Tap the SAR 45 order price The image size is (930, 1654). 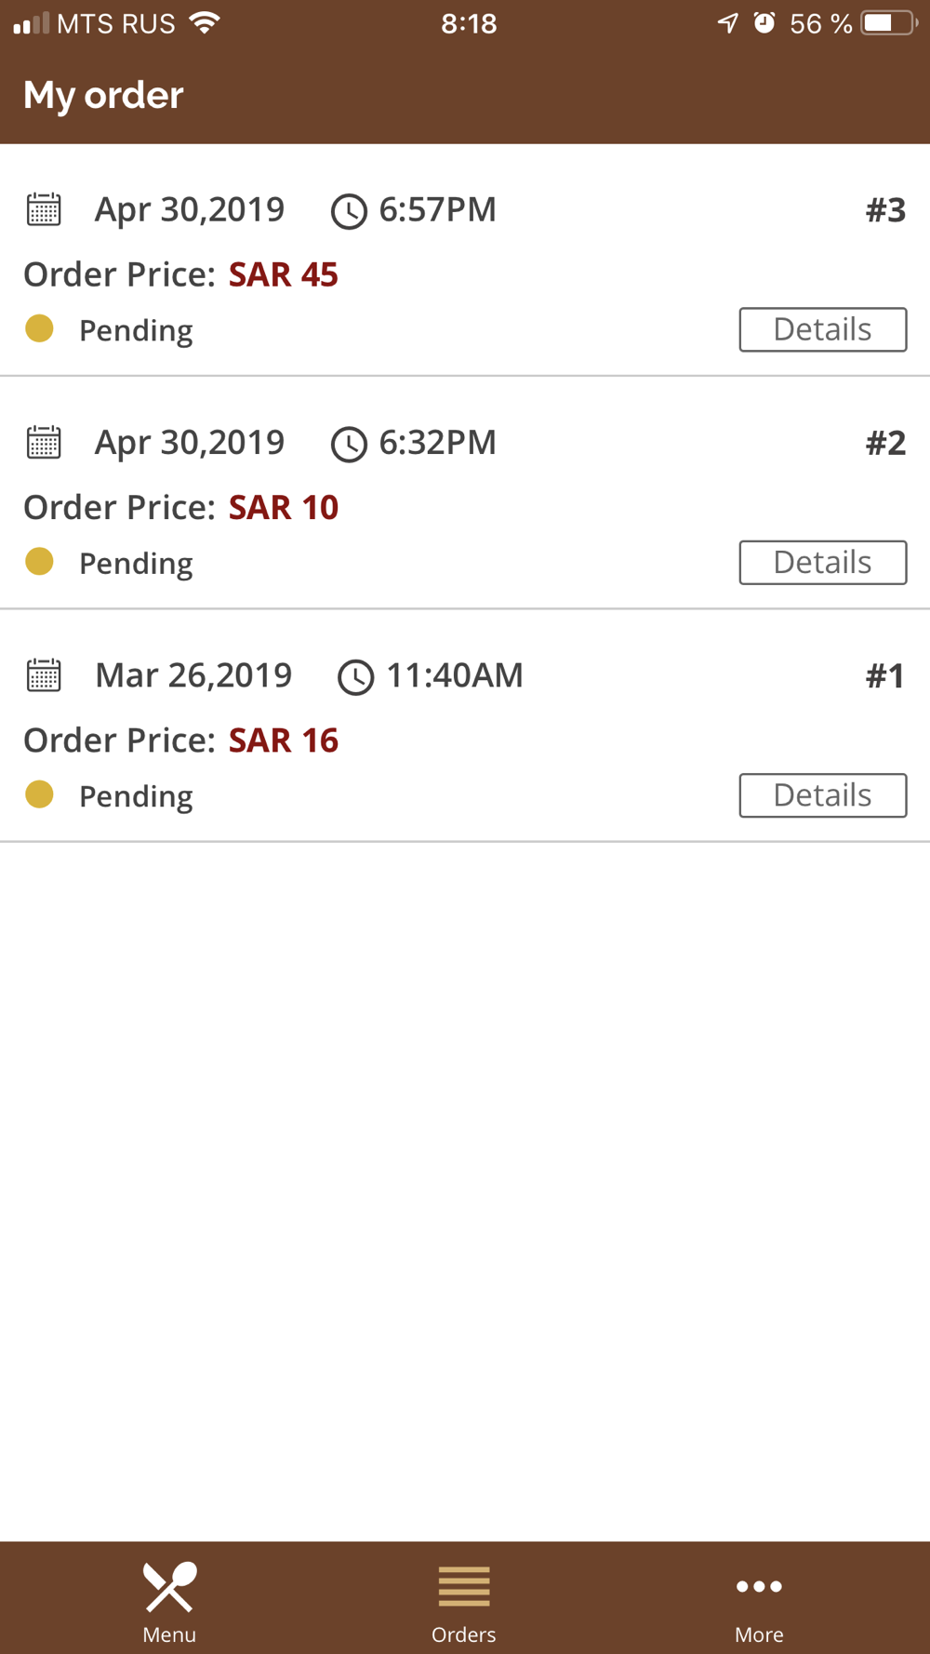pyautogui.click(x=283, y=274)
